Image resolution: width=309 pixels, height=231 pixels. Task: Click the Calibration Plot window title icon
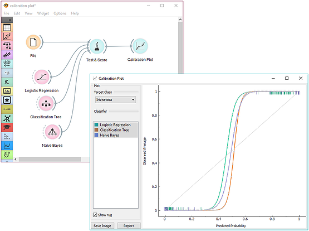tap(95, 78)
